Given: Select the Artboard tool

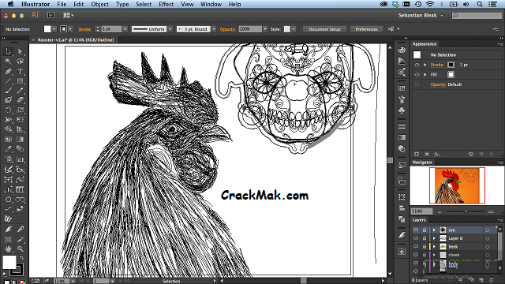Looking at the screenshot, I should (x=9, y=239).
